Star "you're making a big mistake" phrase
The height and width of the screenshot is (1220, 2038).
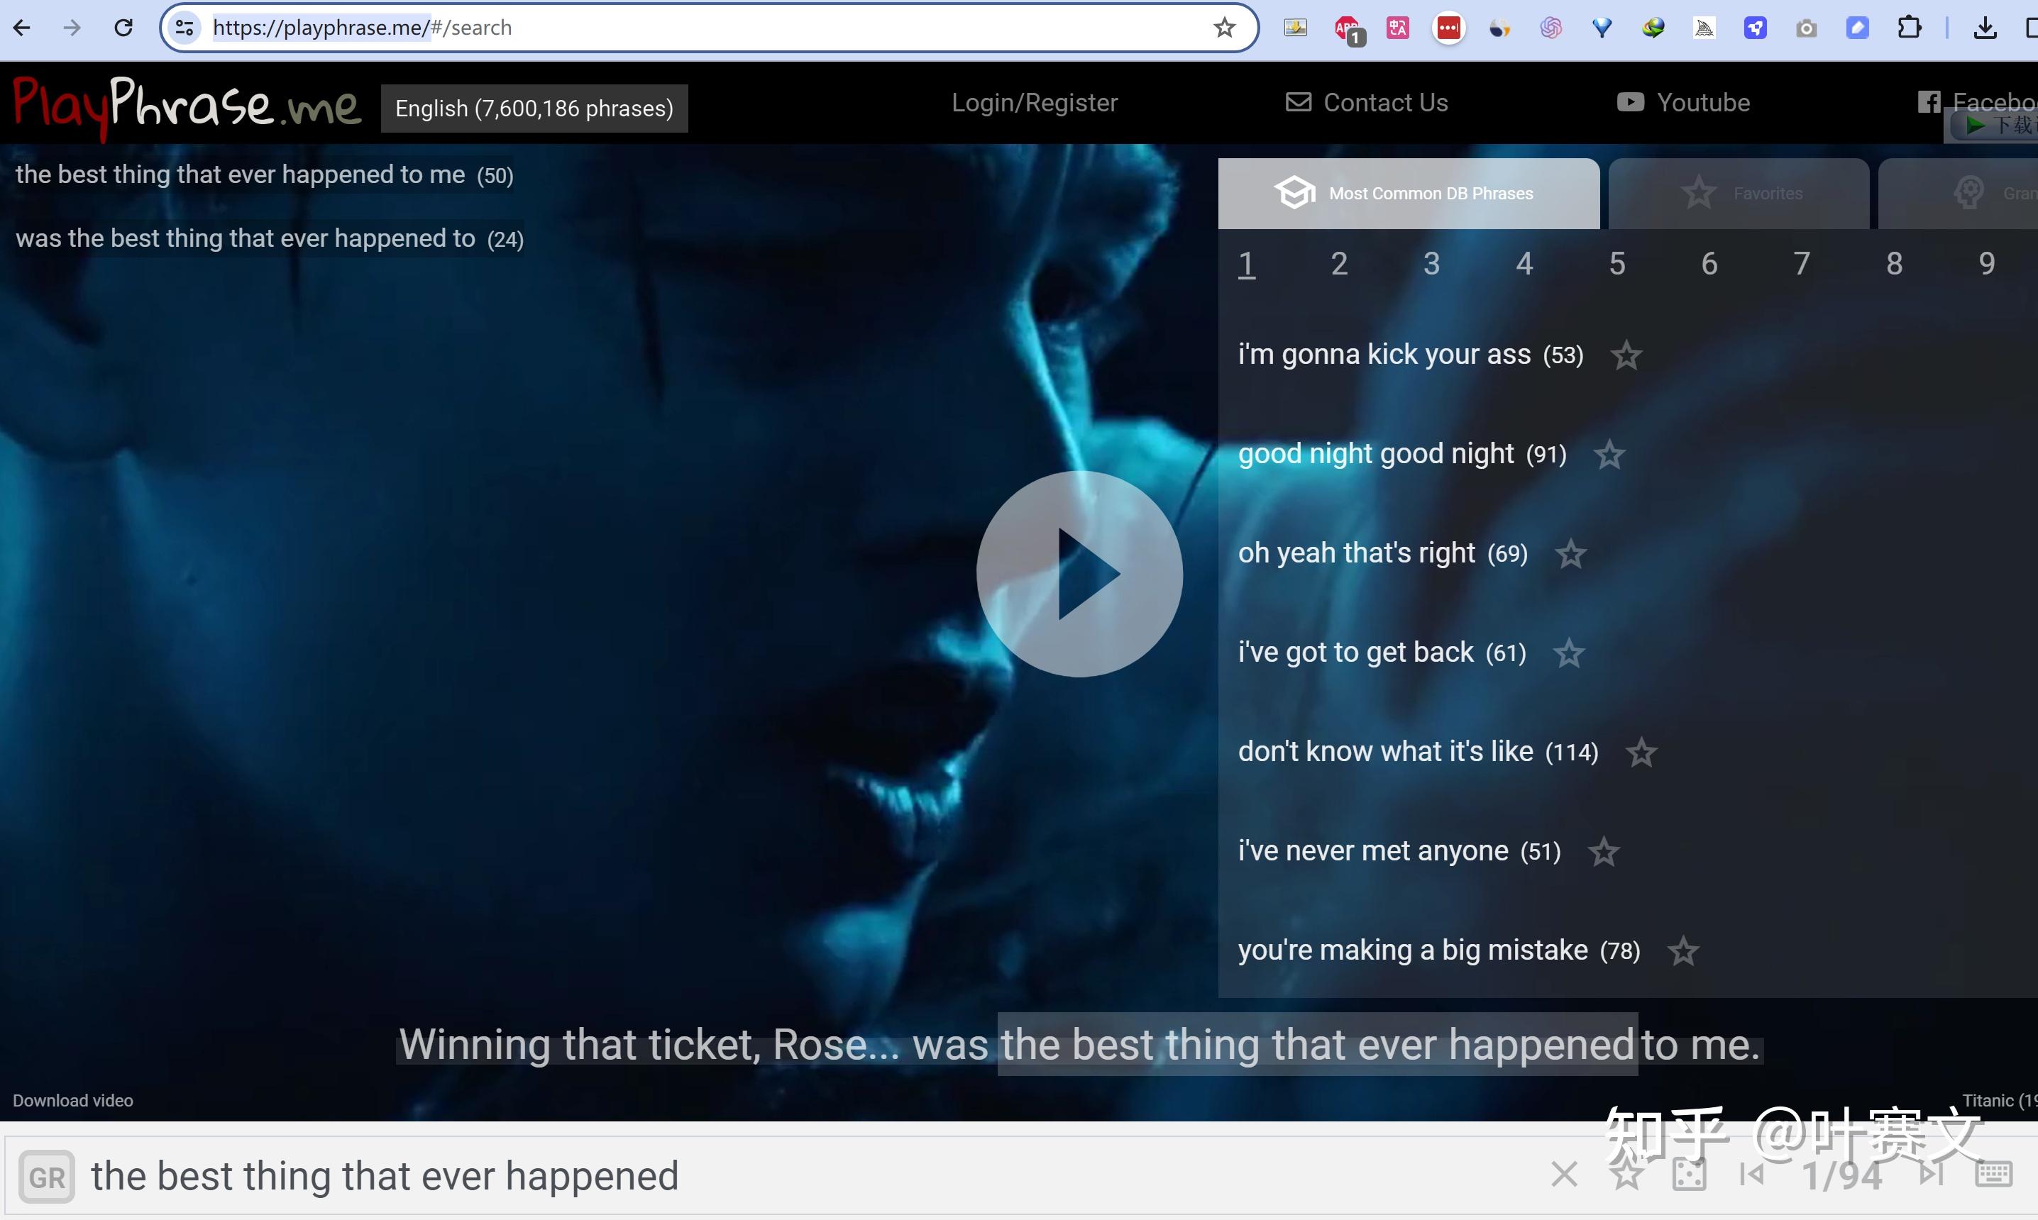coord(1683,952)
